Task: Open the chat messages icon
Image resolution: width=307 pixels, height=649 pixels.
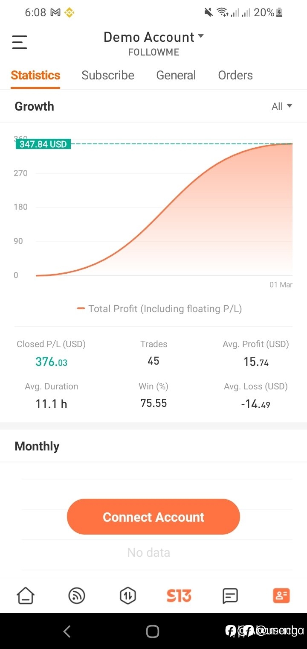Action: (x=230, y=596)
